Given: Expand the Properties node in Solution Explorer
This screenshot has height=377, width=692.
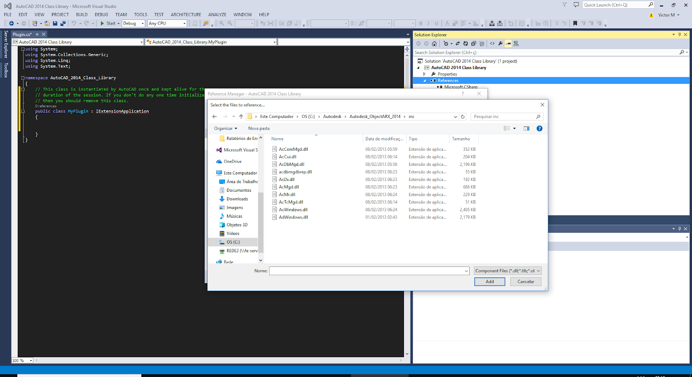Looking at the screenshot, I should tap(424, 74).
